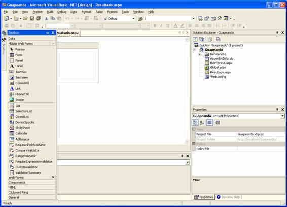287x207 pixels.
Task: Click the Policy File value field
Action: tap(261, 149)
